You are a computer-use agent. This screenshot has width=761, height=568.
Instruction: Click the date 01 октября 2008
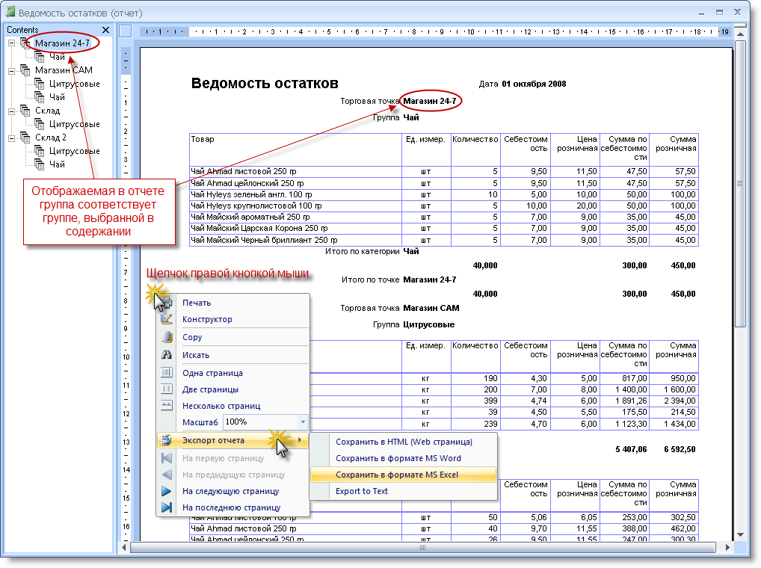point(534,84)
